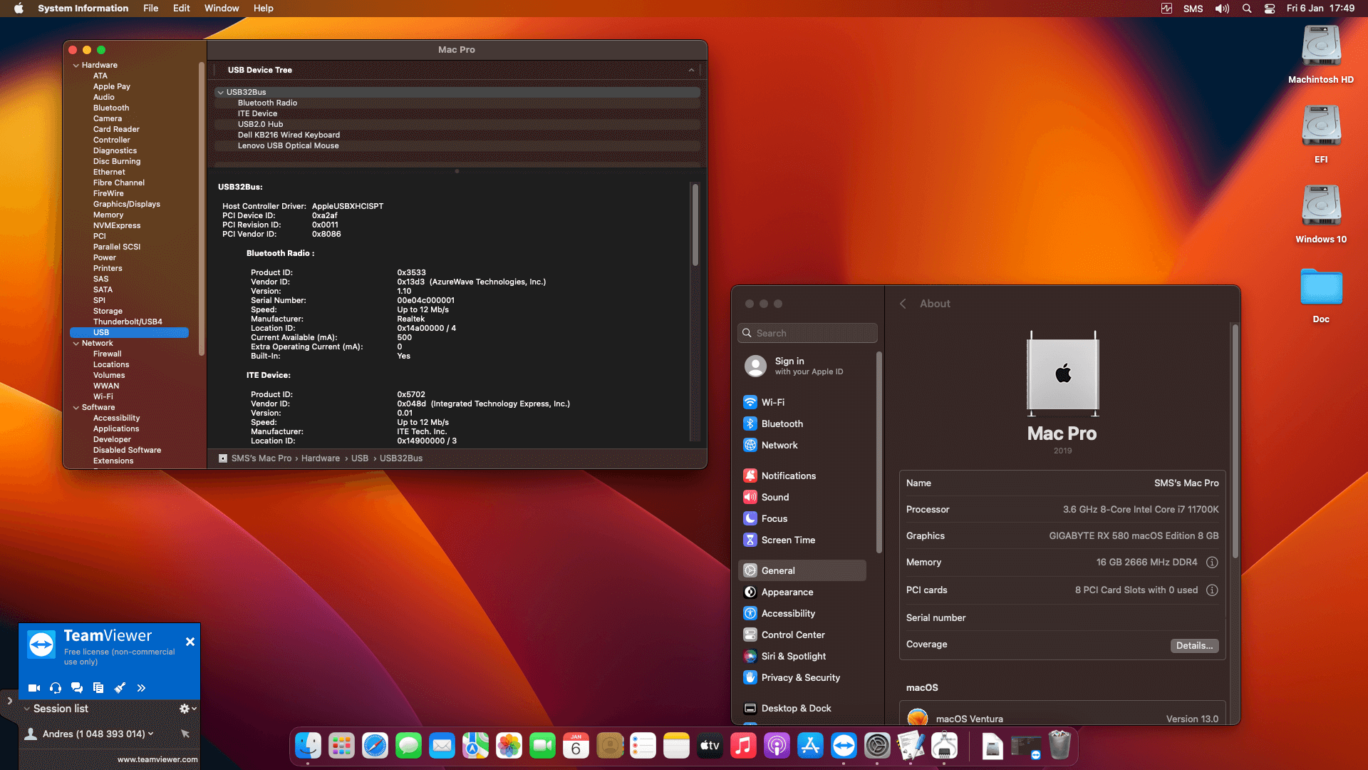Click the Coverage Details button

coord(1194,645)
